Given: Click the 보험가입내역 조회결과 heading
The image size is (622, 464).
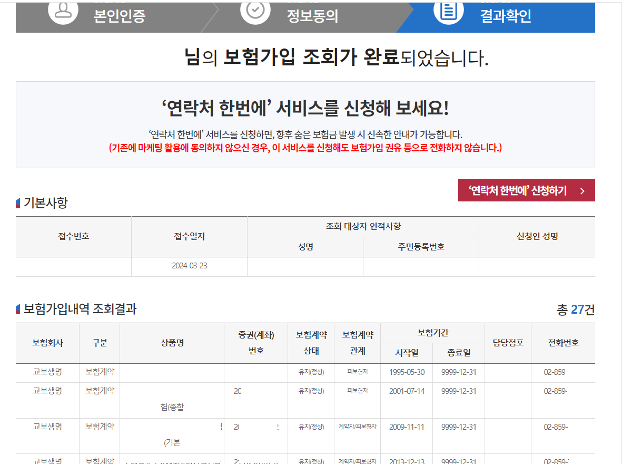Looking at the screenshot, I should click(80, 309).
